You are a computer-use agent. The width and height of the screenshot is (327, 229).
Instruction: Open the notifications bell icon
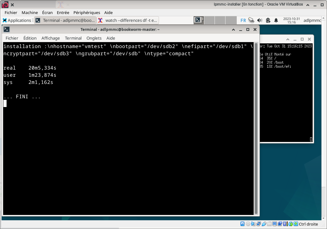pos(276,20)
